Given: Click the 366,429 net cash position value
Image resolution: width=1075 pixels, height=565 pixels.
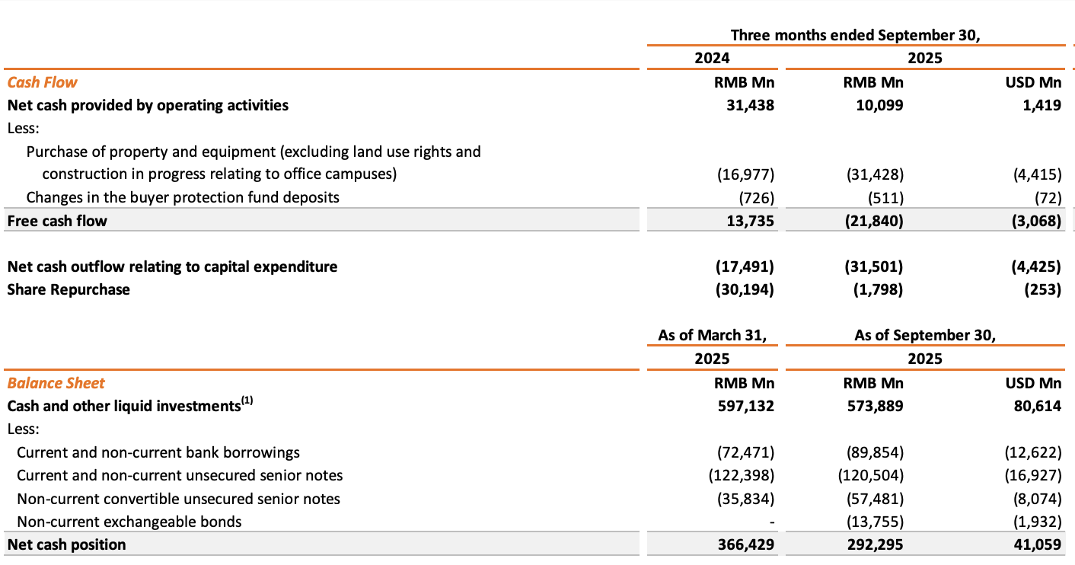Looking at the screenshot, I should pos(746,544).
